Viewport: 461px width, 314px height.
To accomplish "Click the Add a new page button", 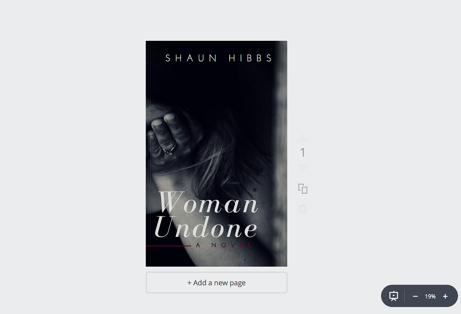I will 216,283.
